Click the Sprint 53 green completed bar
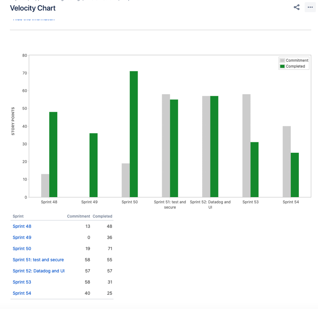This screenshot has height=309, width=318. pos(255,170)
